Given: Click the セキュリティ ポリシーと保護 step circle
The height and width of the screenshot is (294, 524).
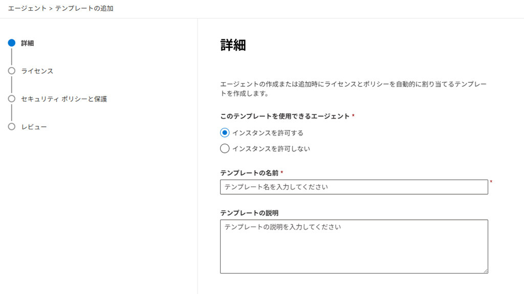Looking at the screenshot, I should [x=12, y=99].
